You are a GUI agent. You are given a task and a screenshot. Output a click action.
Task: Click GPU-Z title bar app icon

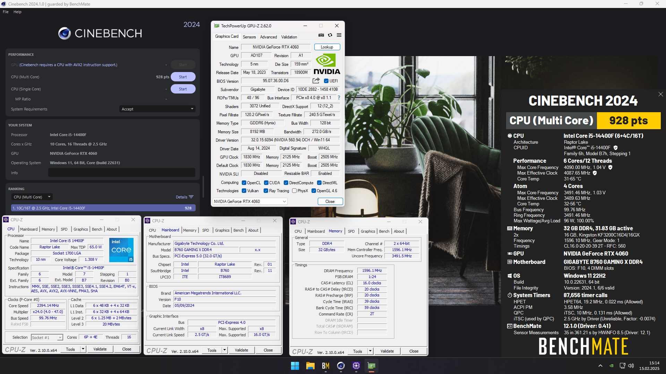pyautogui.click(x=217, y=26)
